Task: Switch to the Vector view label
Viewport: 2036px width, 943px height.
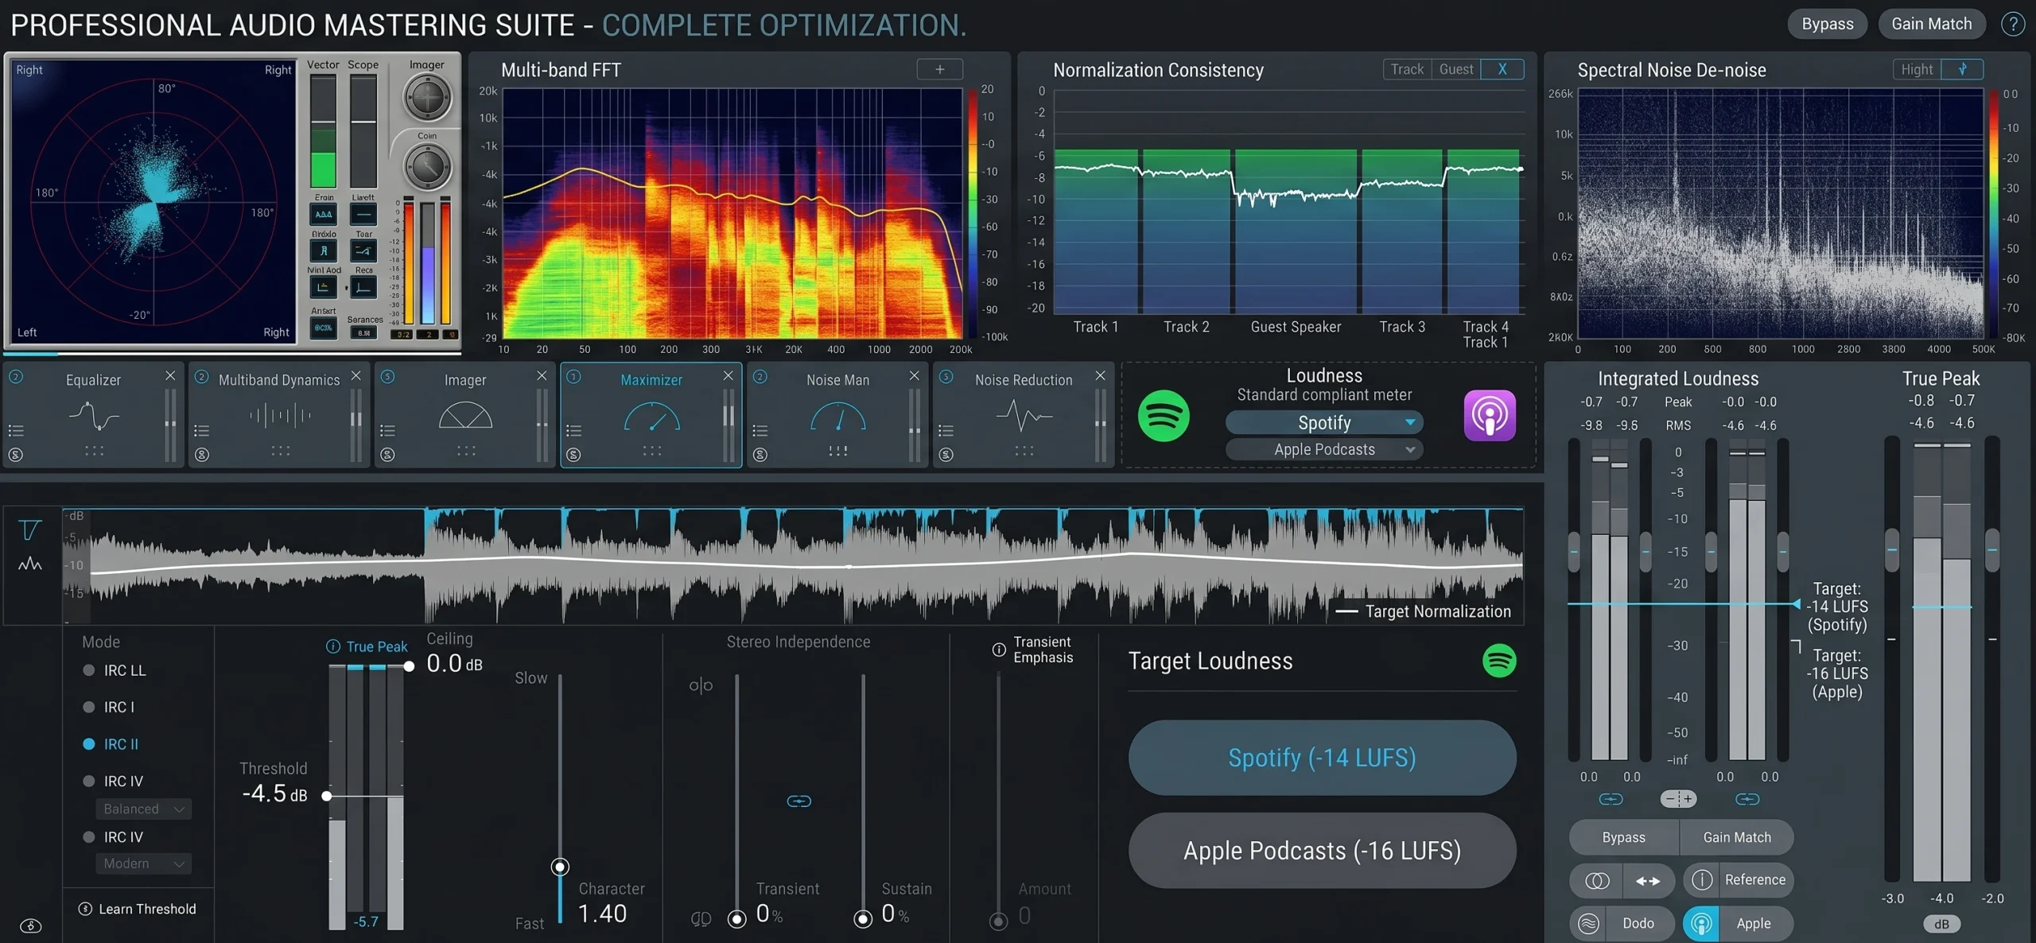Action: click(323, 64)
